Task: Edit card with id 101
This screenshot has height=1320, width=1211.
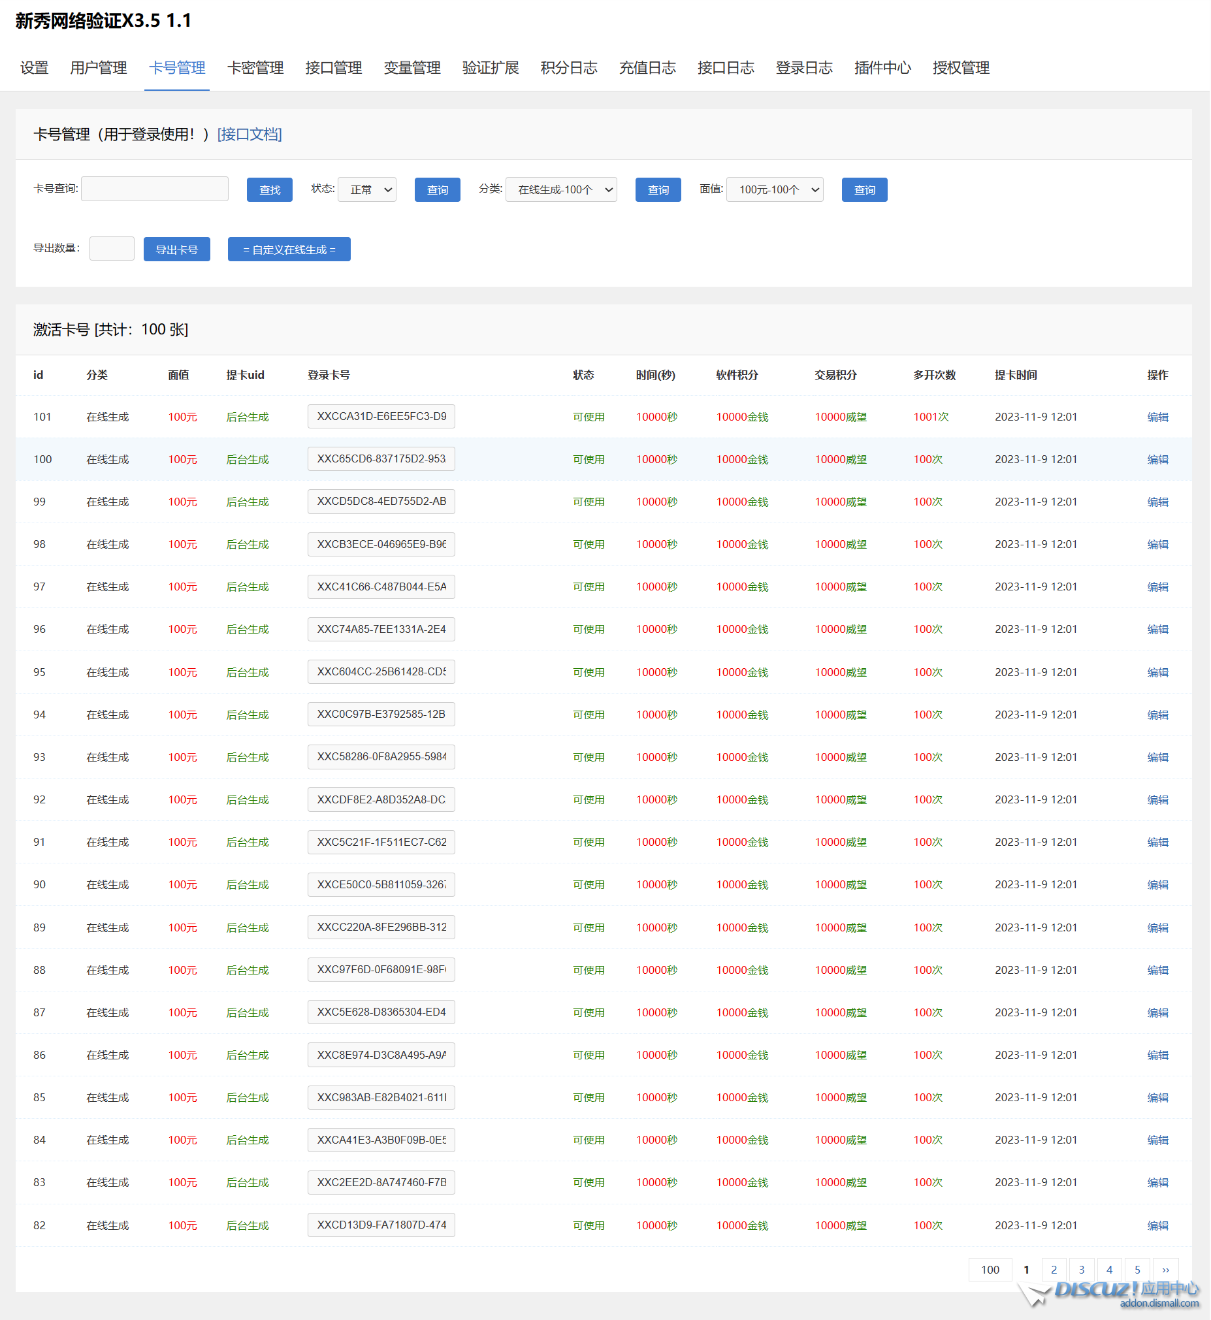Action: (1158, 417)
